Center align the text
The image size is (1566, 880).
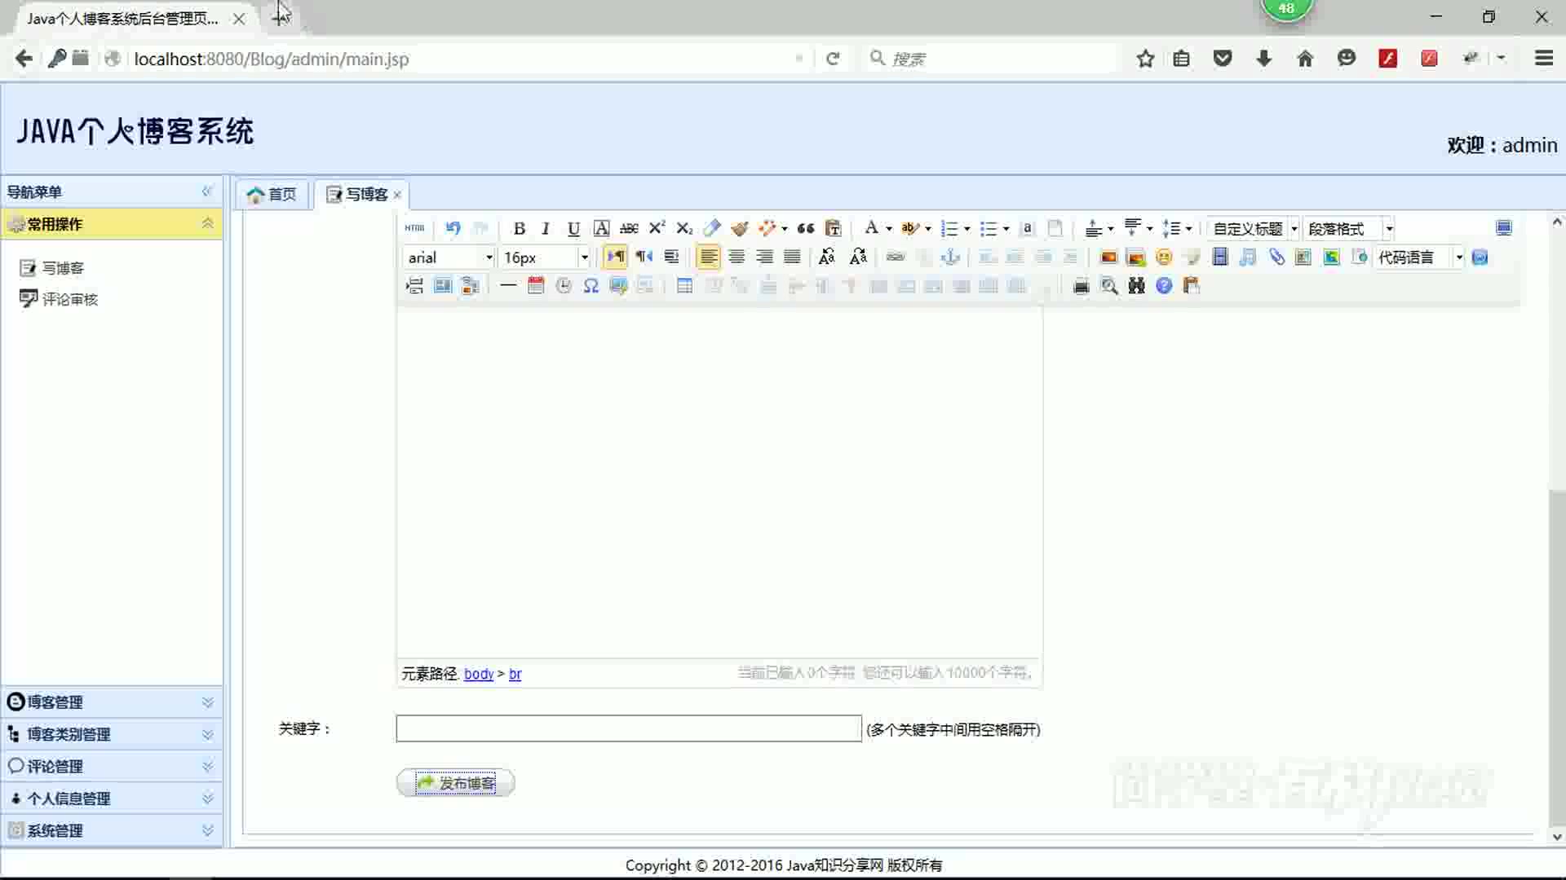click(x=737, y=257)
